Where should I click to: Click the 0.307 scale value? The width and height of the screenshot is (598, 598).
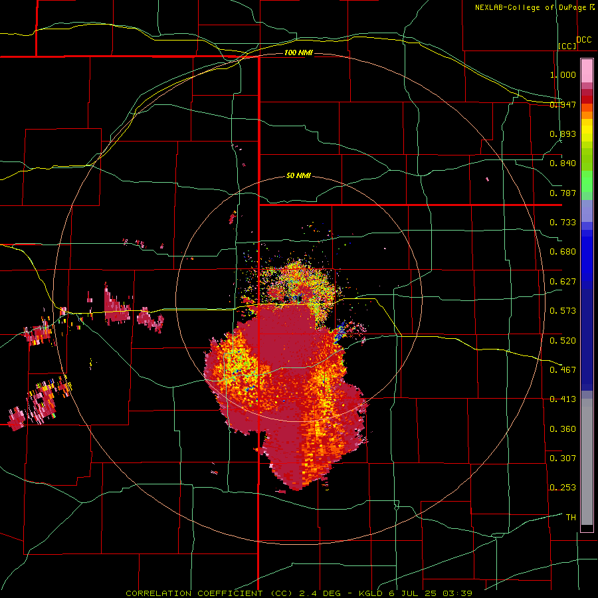pyautogui.click(x=563, y=458)
